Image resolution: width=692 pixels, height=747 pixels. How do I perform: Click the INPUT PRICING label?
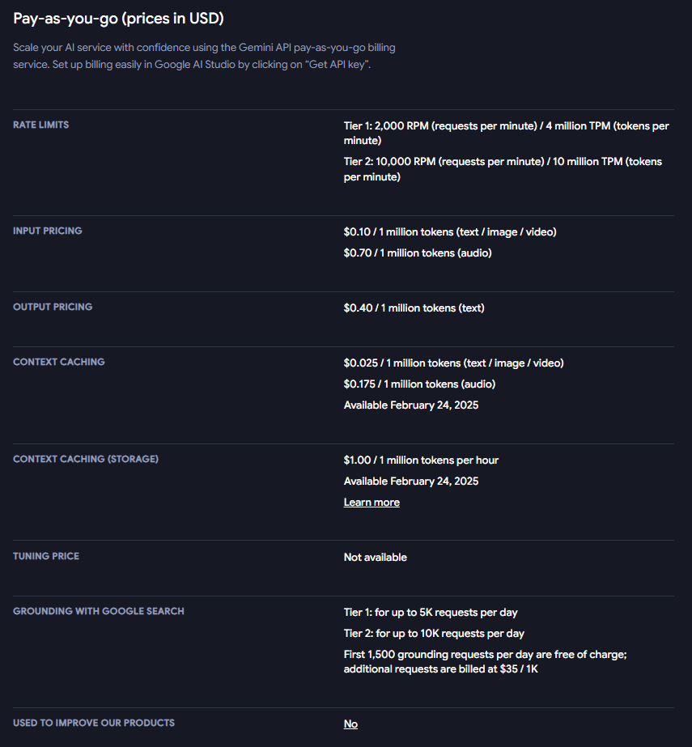point(48,231)
